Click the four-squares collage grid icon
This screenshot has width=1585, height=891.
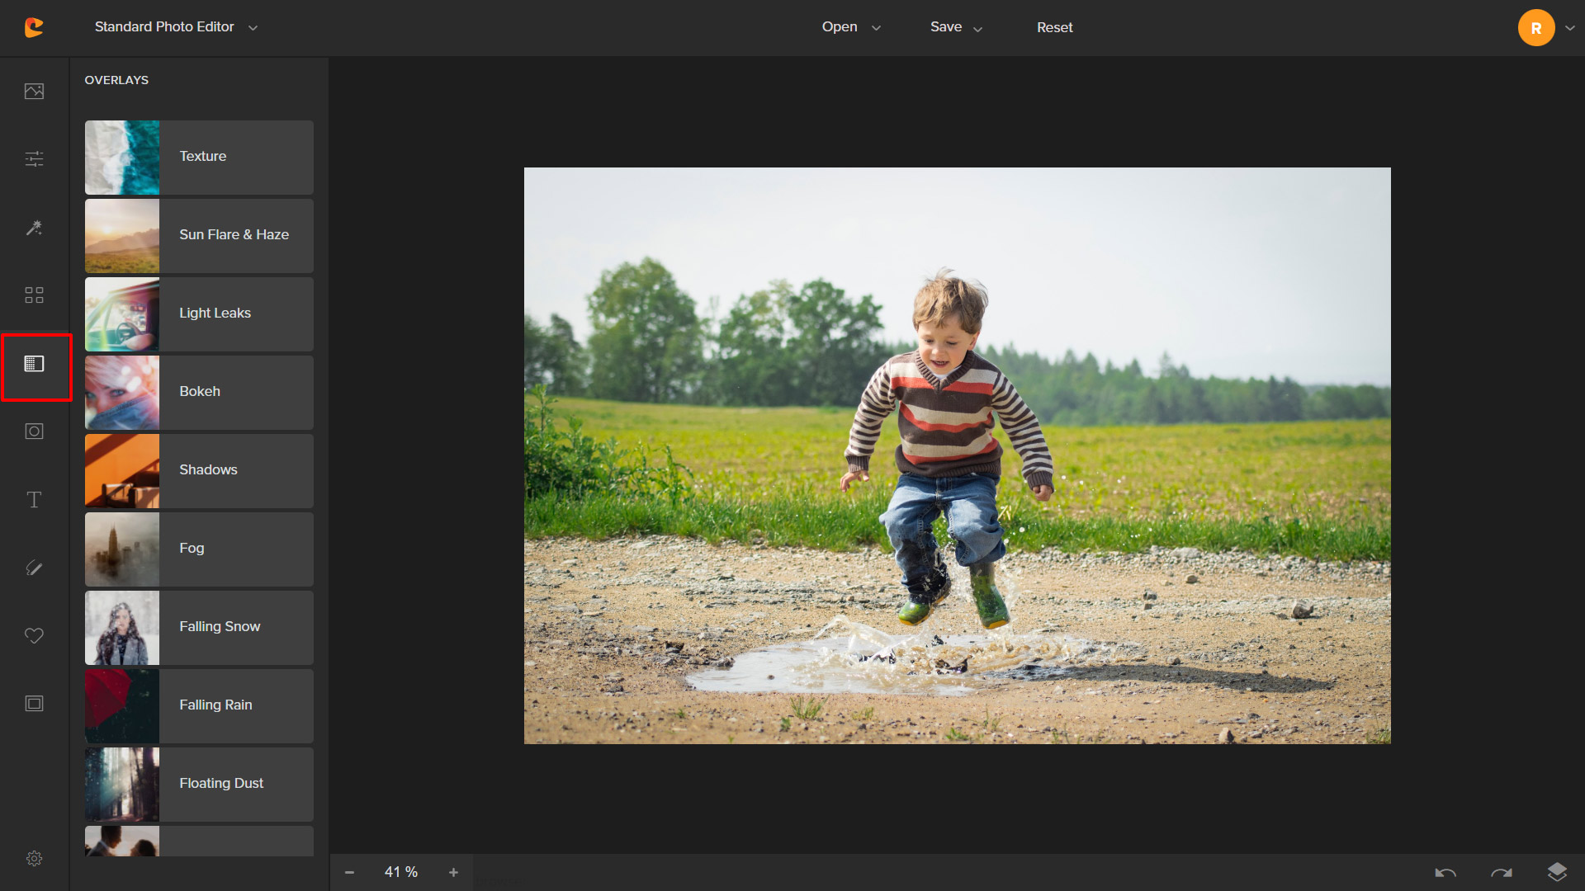pos(34,295)
